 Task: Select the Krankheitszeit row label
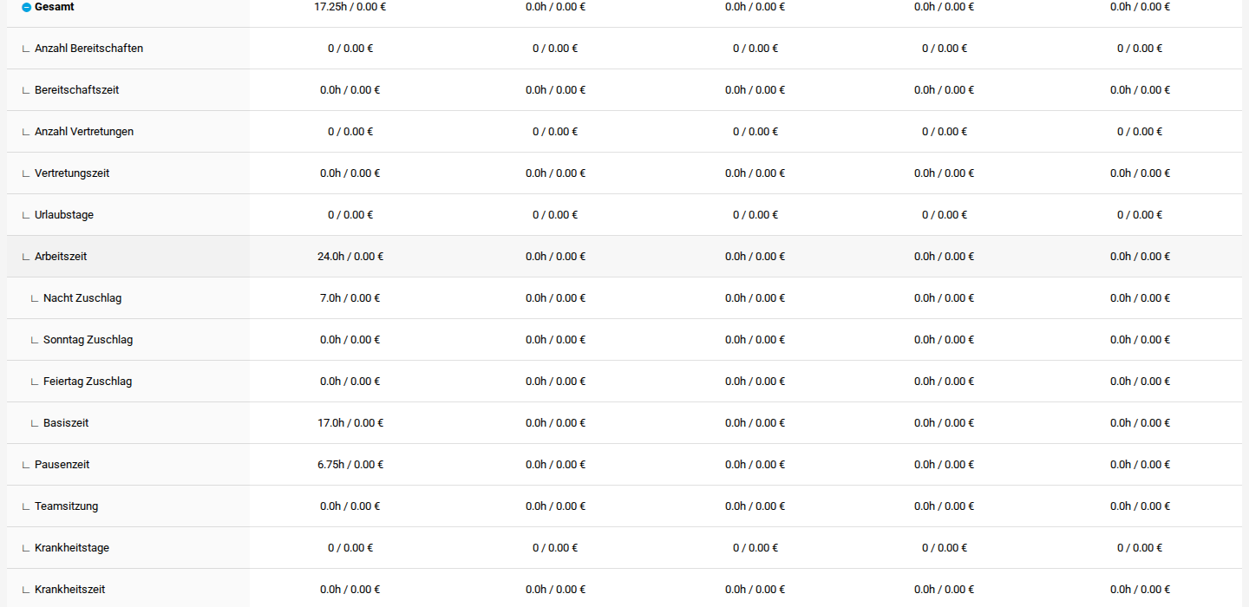pos(69,590)
